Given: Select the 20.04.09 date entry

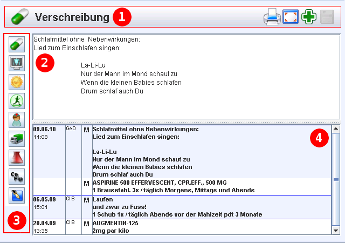Looking at the screenshot, I should pyautogui.click(x=44, y=223).
